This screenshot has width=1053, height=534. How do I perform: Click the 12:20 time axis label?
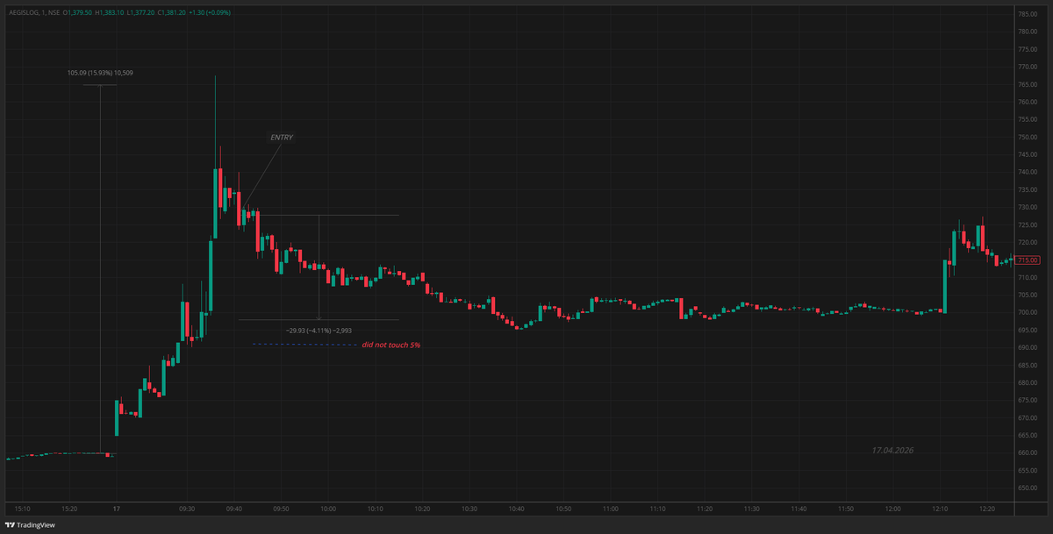click(986, 509)
